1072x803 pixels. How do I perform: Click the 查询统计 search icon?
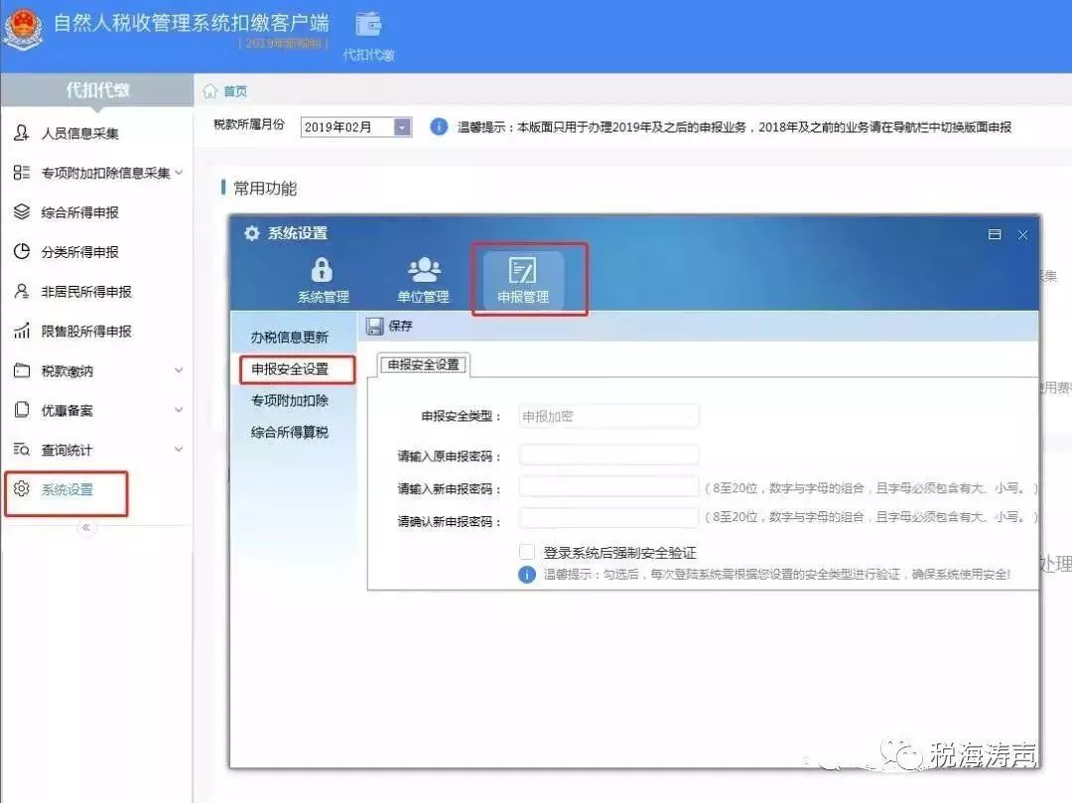pos(21,449)
